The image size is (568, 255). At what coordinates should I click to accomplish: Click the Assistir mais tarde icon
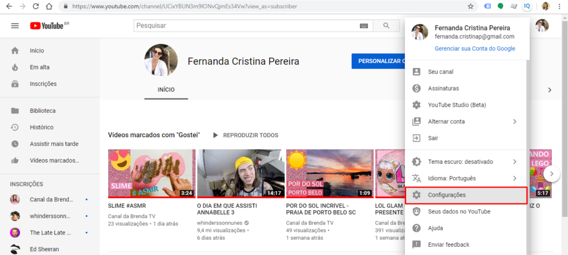(15, 144)
